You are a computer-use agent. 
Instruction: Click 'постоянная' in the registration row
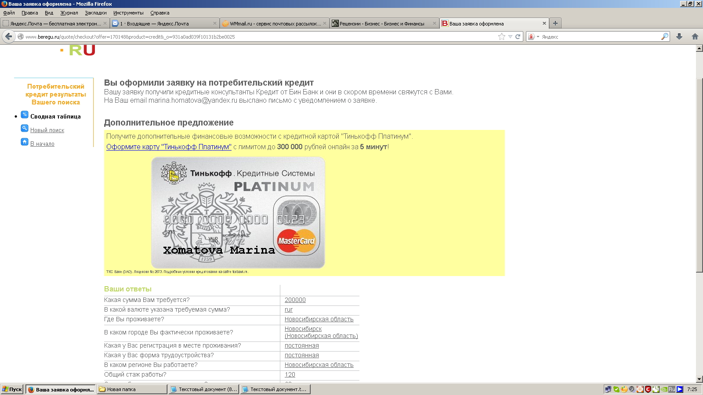point(301,346)
